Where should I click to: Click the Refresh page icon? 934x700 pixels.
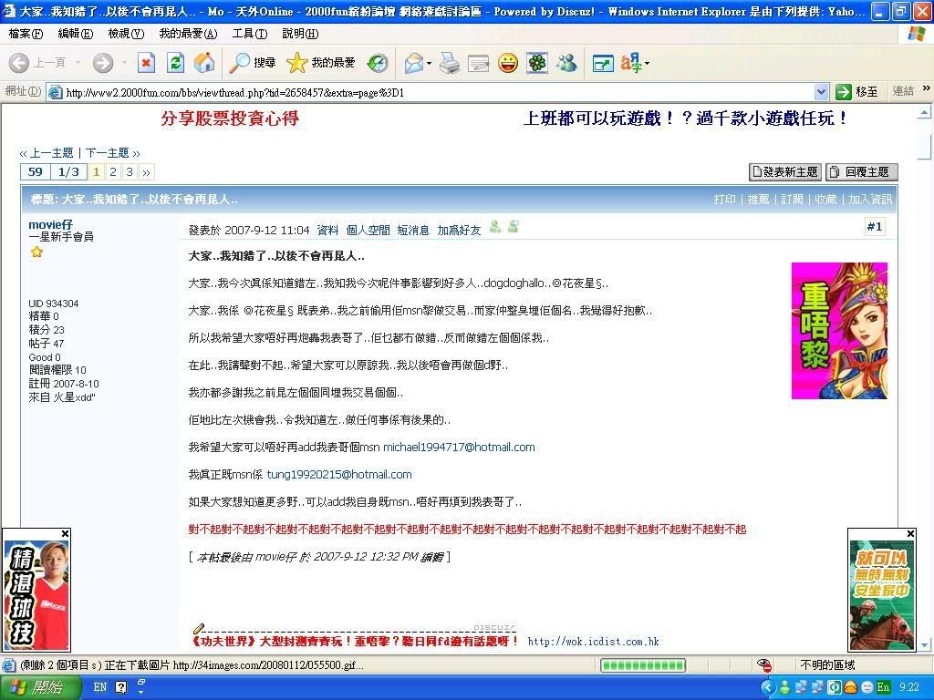tap(175, 63)
